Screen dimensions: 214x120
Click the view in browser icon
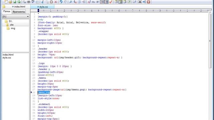[37, 2]
